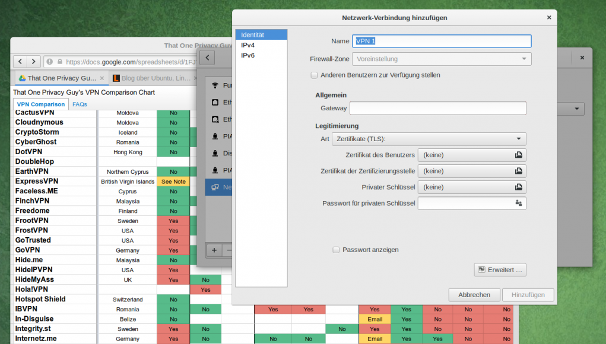Click into the Gateway input field
This screenshot has width=606, height=344.
[437, 108]
